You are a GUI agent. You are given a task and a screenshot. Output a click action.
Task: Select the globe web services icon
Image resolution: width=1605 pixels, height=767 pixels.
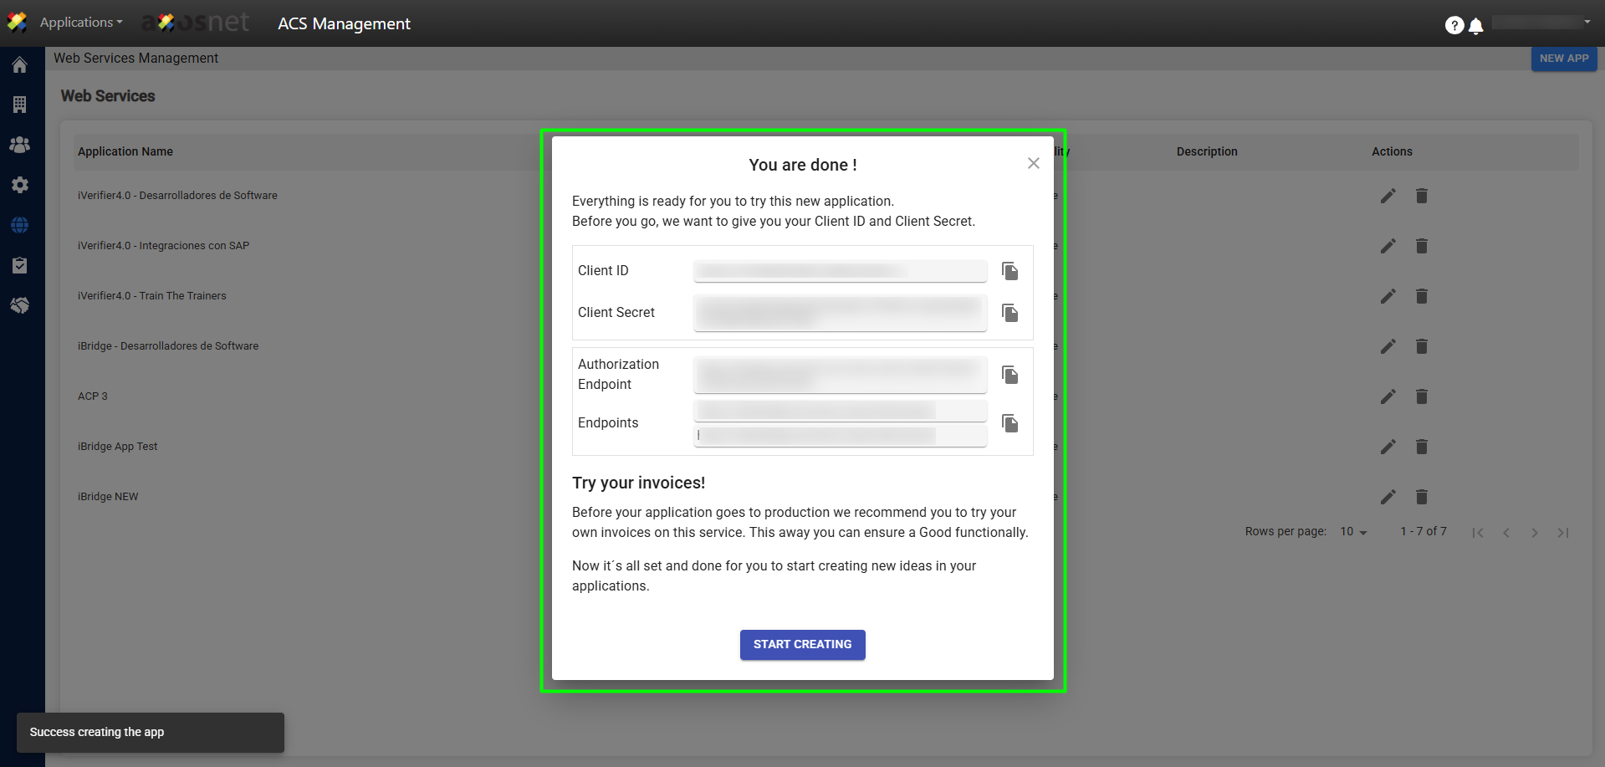(20, 225)
